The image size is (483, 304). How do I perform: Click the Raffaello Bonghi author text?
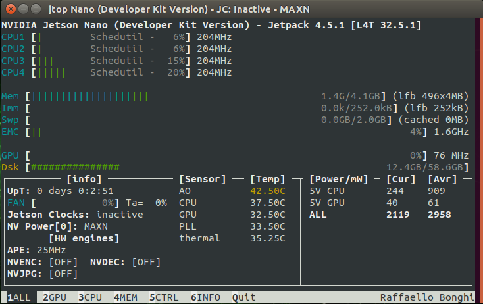(x=427, y=297)
